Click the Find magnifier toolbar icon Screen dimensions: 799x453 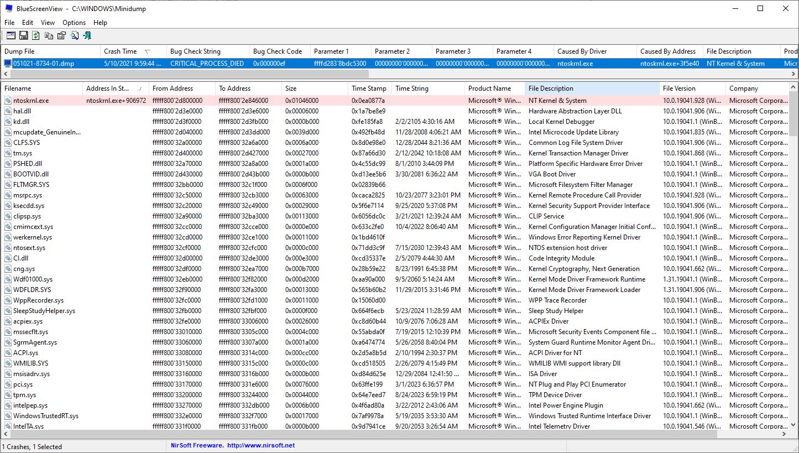pyautogui.click(x=74, y=35)
